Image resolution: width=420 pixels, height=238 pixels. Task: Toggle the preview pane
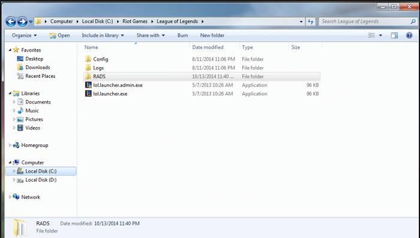[x=394, y=35]
